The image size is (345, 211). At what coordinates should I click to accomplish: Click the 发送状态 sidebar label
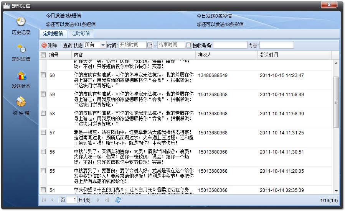(x=21, y=86)
